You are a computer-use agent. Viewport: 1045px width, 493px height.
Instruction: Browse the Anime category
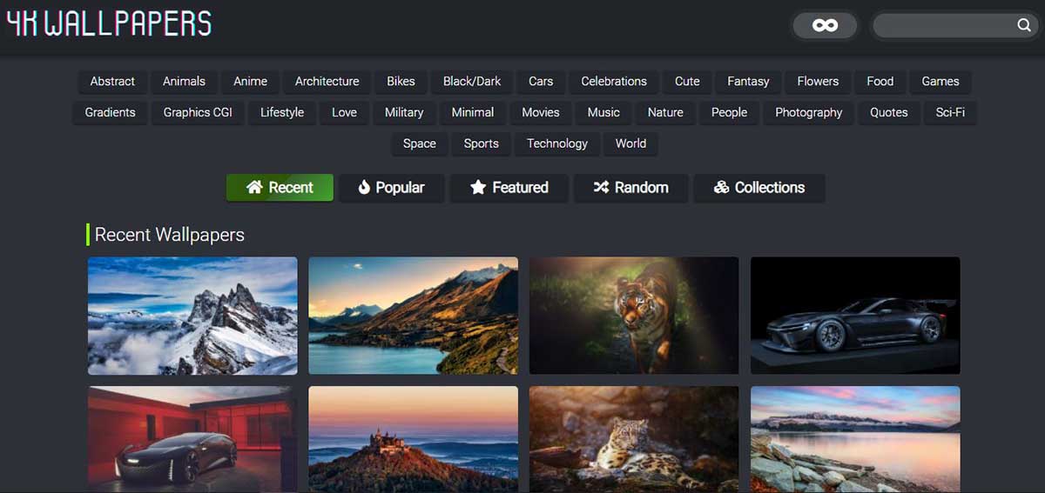pos(250,82)
